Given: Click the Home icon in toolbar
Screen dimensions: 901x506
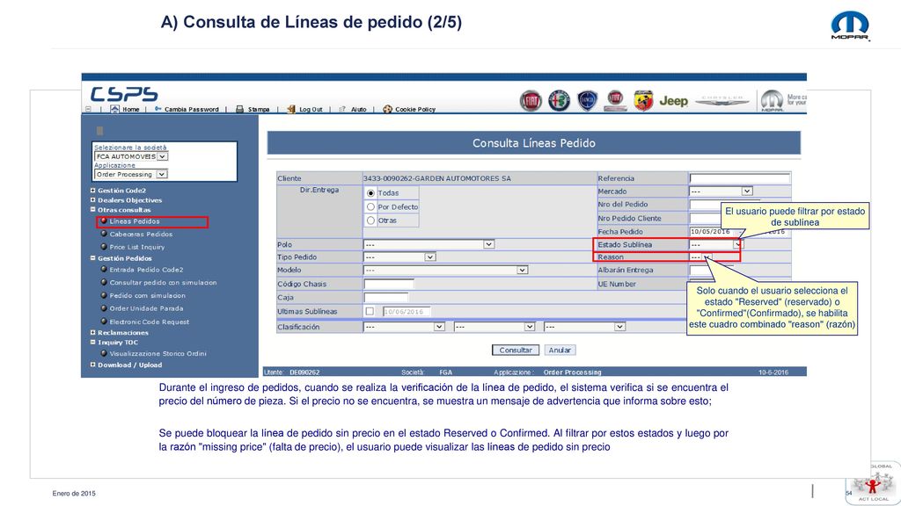Looking at the screenshot, I should click(114, 109).
